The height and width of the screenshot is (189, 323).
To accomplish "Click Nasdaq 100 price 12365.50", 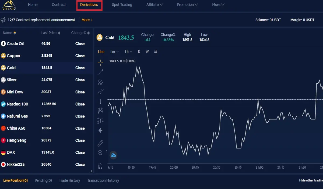I will pos(49,104).
